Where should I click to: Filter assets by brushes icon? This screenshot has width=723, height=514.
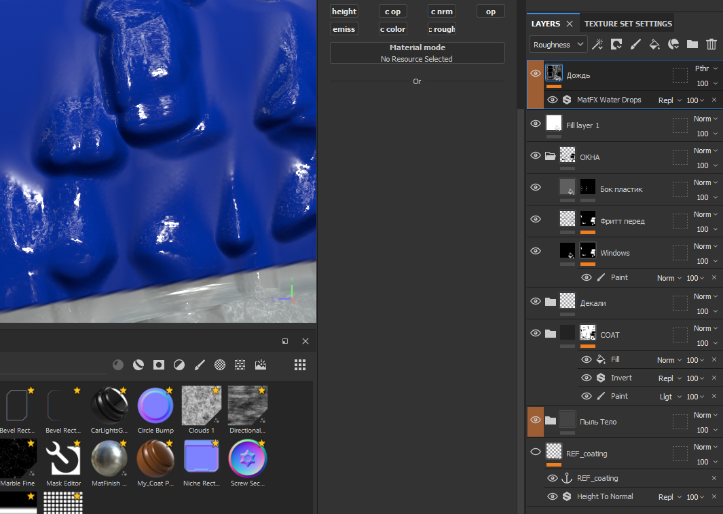200,365
